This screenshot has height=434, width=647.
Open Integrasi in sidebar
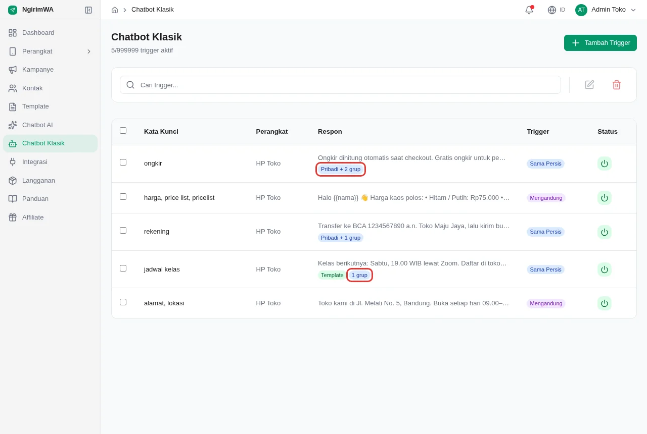pos(51,162)
